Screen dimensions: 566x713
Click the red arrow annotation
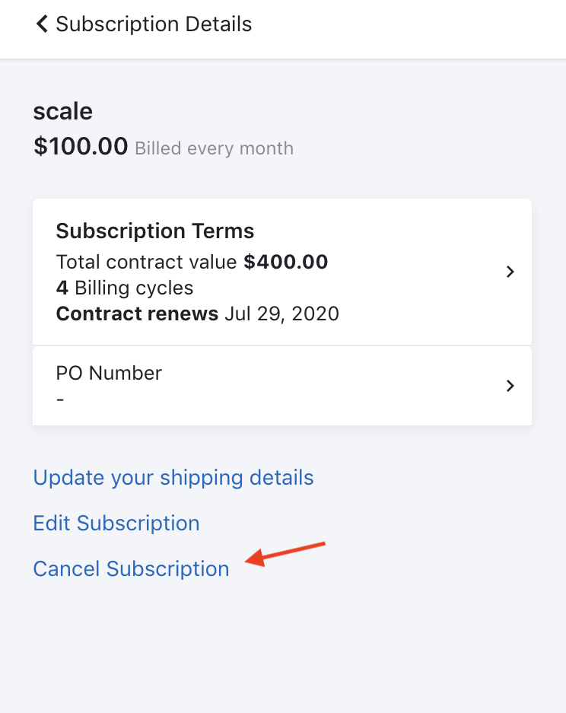[x=285, y=553]
